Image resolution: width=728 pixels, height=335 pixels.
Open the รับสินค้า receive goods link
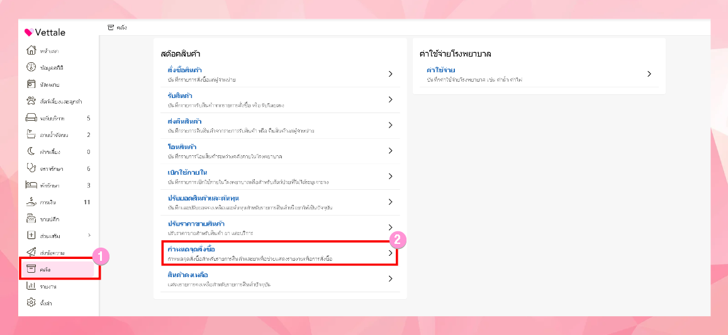(x=181, y=96)
